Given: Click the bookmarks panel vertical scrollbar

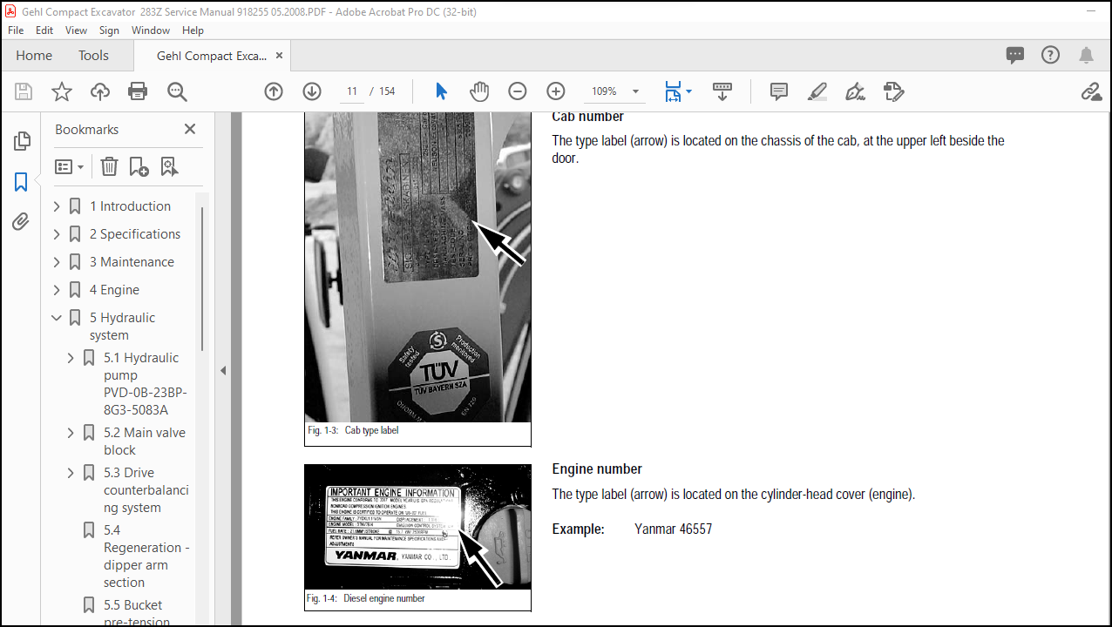Looking at the screenshot, I should tap(202, 279).
